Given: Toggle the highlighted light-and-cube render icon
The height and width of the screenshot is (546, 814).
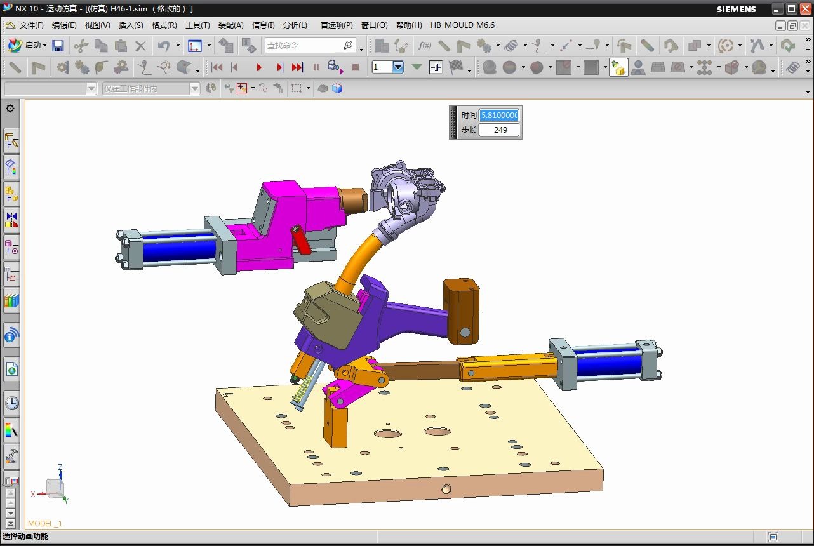Looking at the screenshot, I should click(x=619, y=67).
